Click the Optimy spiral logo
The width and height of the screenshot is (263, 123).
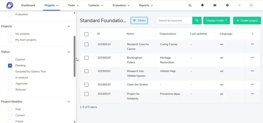click(x=10, y=5)
